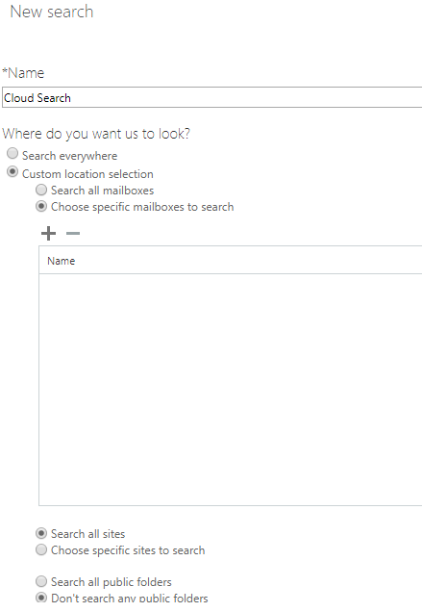422x612 pixels.
Task: Click into the Cloud Search name field
Action: click(x=211, y=97)
